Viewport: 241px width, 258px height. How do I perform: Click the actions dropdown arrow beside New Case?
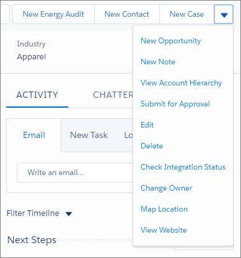224,14
